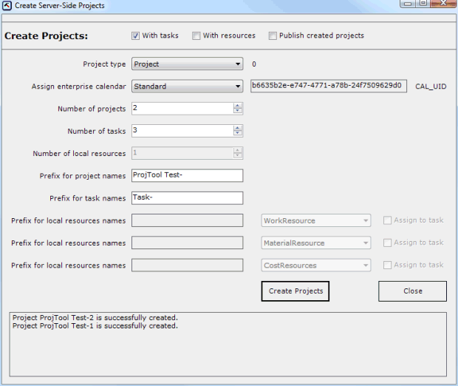This screenshot has width=458, height=386.
Task: Open the Assign enterprise calendar dropdown
Action: [x=187, y=87]
